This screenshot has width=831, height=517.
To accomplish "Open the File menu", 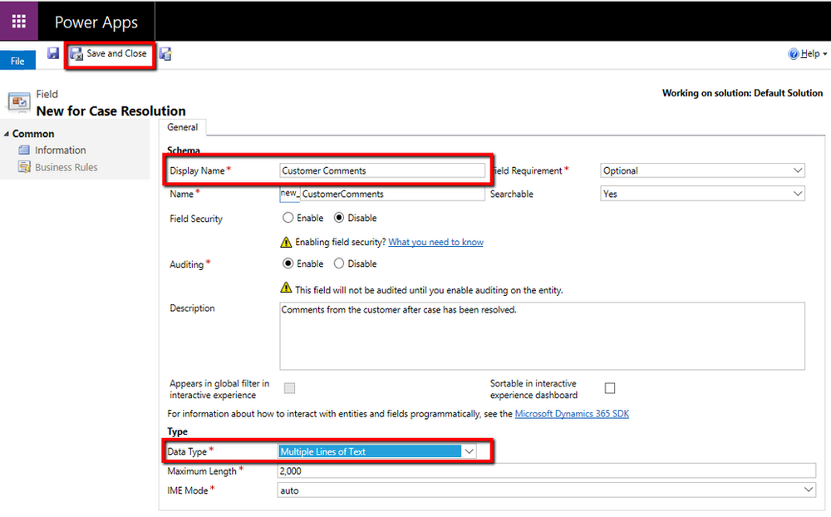I will tap(17, 59).
